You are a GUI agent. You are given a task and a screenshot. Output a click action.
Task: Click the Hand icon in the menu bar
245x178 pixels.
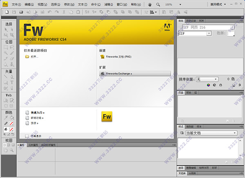150,5
